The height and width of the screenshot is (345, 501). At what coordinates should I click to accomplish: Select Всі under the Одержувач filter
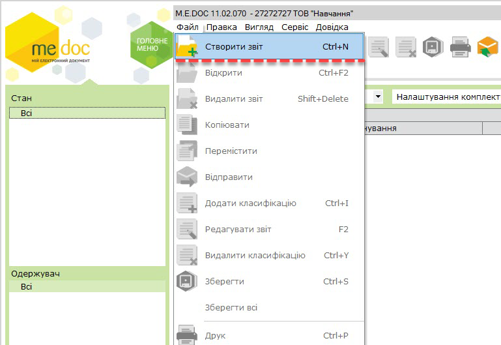point(87,286)
